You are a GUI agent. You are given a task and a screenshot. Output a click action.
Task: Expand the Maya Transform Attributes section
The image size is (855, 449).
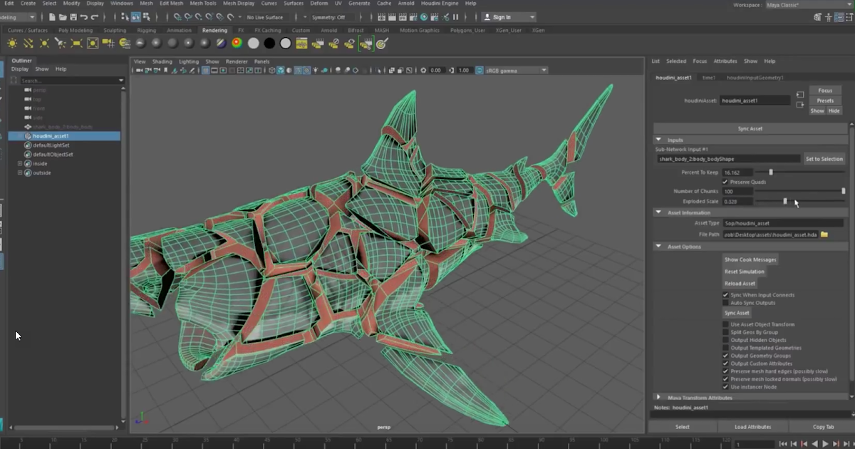pos(658,398)
